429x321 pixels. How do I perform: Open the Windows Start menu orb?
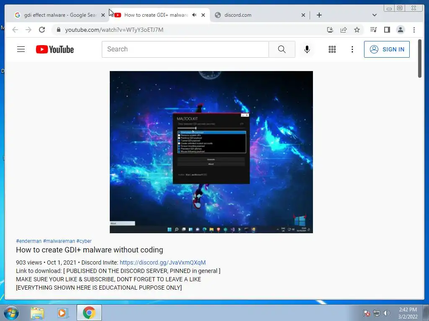(x=11, y=313)
